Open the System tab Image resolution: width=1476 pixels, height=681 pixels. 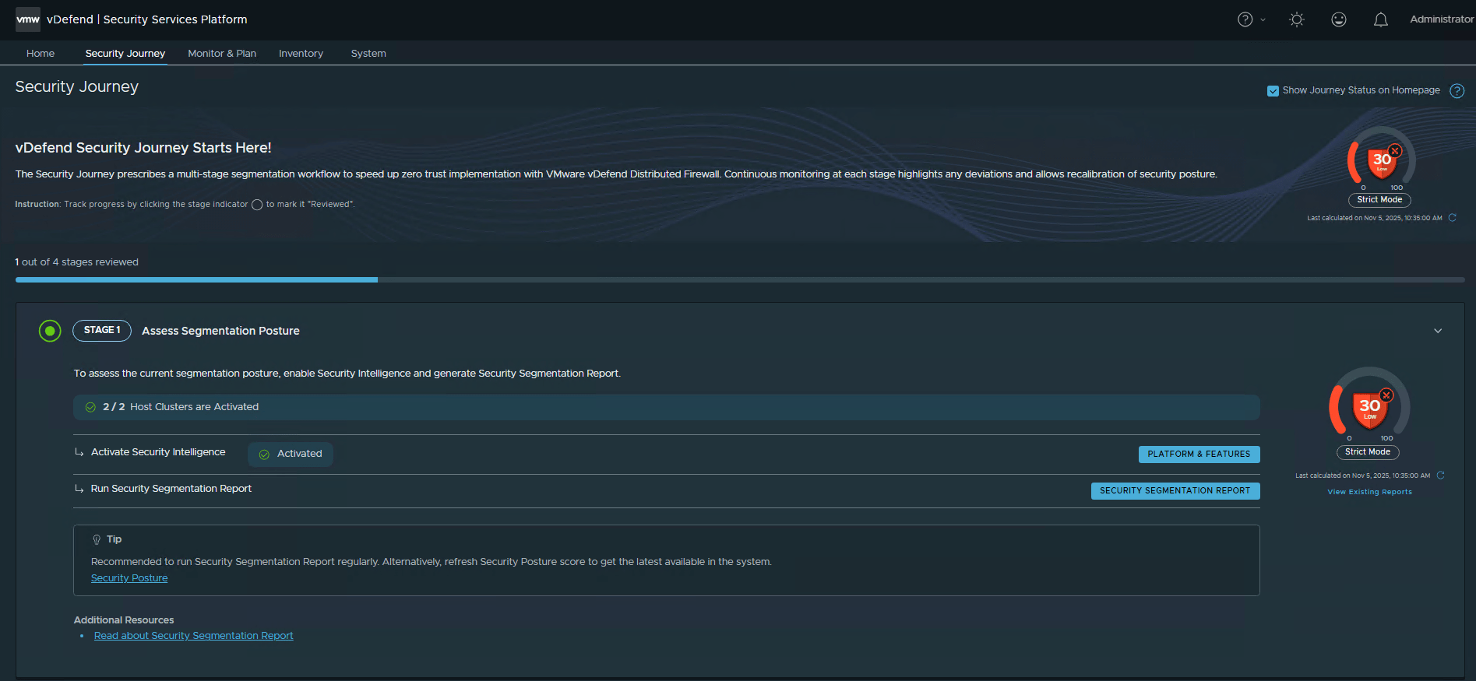click(x=368, y=53)
